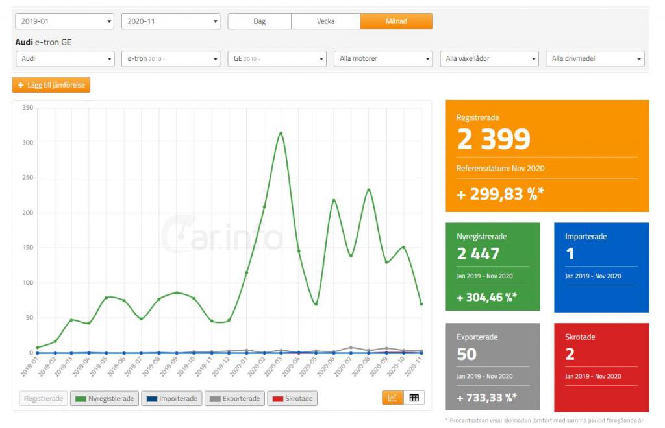The height and width of the screenshot is (428, 665).
Task: Click the grey Exporterade 50 card
Action: click(x=493, y=366)
